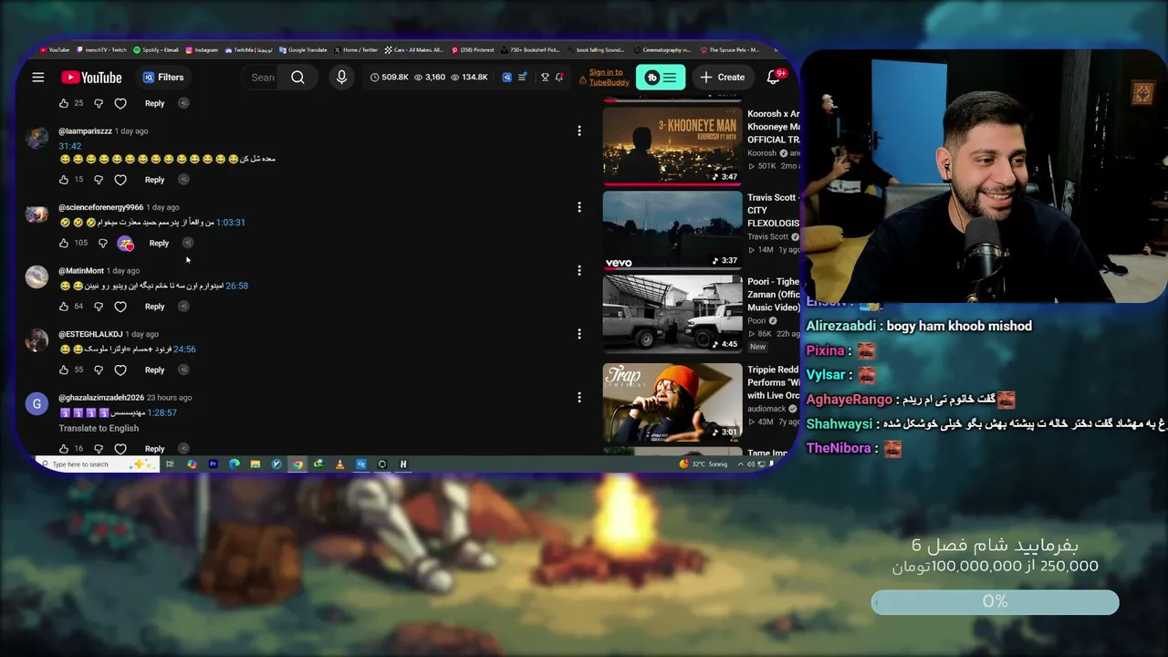Open Google Chrome from the taskbar

click(297, 464)
